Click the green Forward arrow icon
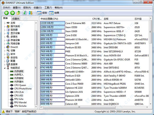Image resolution: width=154 pixels, height=115 pixels. [x=12, y=13]
